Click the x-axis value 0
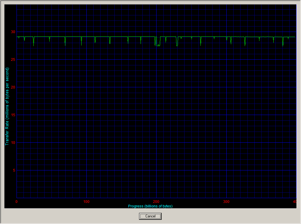The width and height of the screenshot is (301, 224). (x=17, y=201)
